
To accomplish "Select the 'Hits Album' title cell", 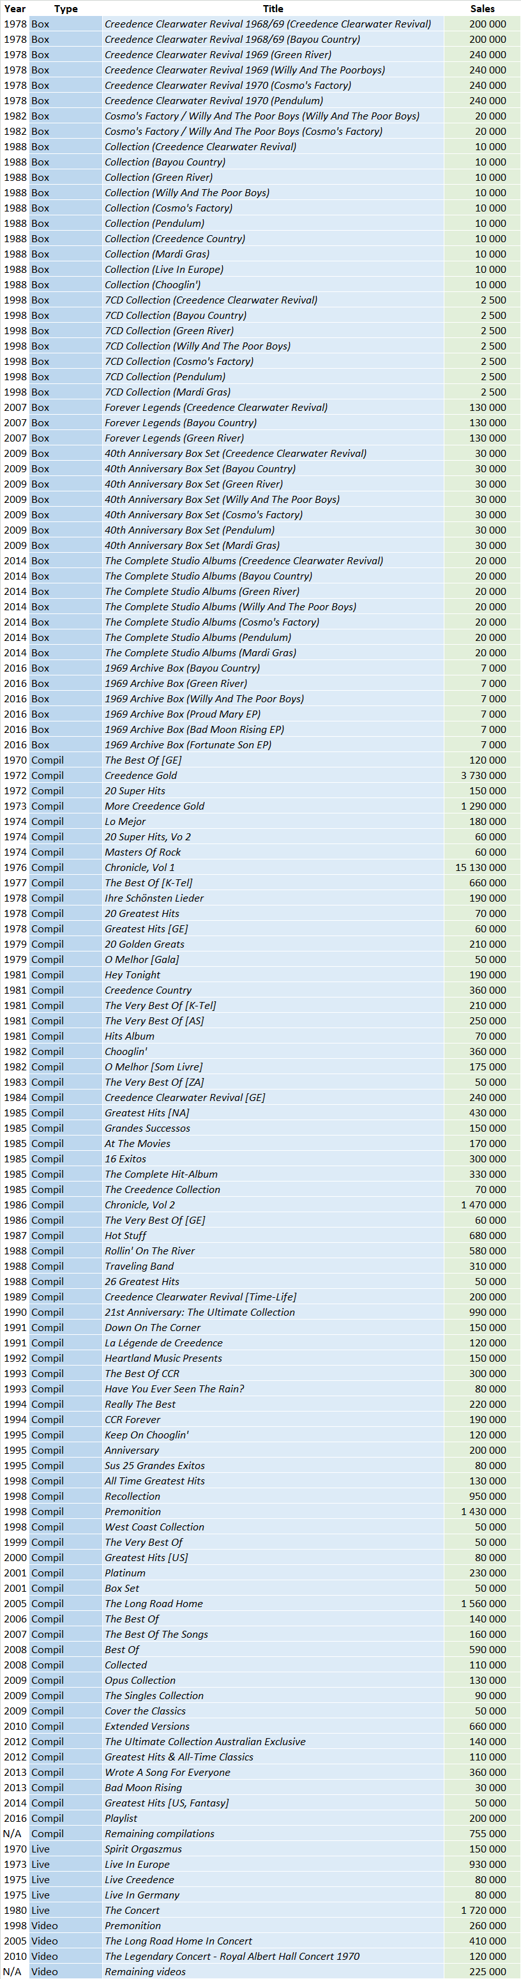I will point(130,1036).
